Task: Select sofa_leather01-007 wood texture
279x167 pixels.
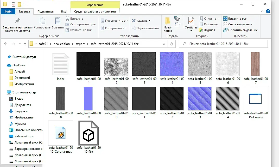Action: tap(256, 68)
